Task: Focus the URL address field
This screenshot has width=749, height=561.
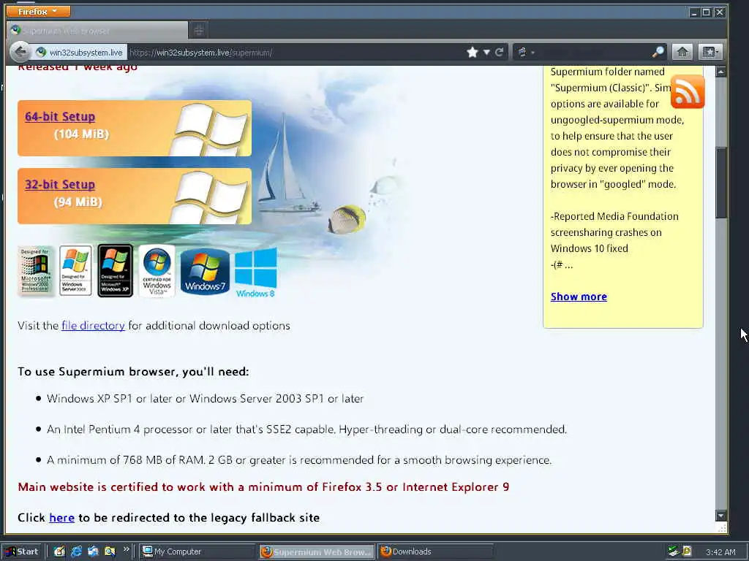Action: tap(296, 53)
